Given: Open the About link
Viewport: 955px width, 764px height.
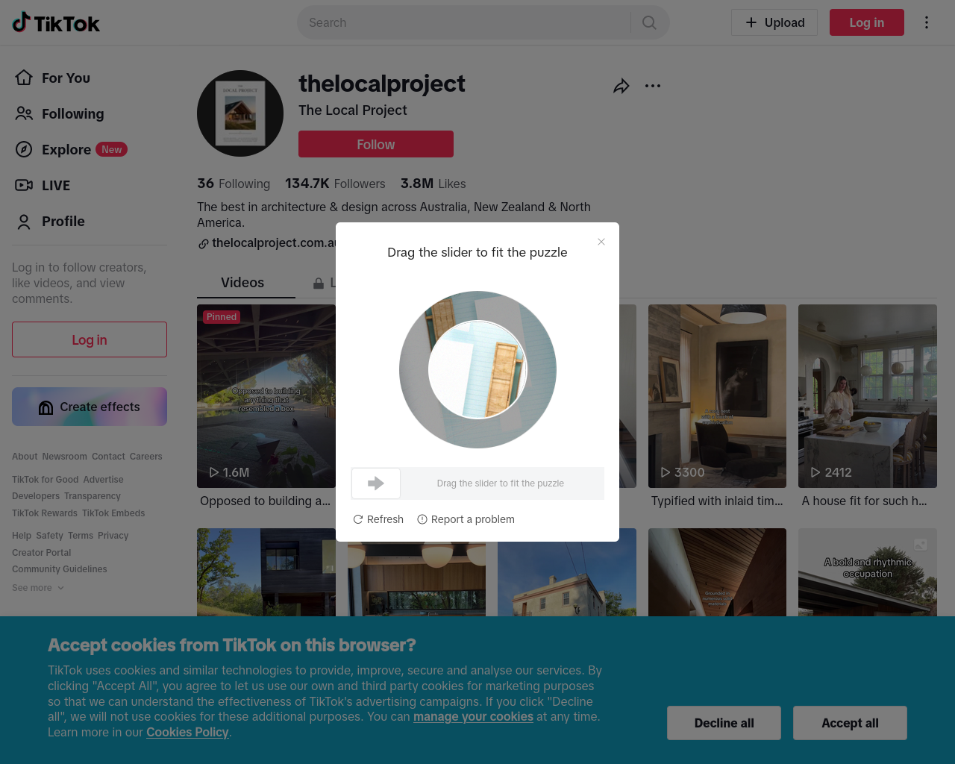Looking at the screenshot, I should pos(25,457).
